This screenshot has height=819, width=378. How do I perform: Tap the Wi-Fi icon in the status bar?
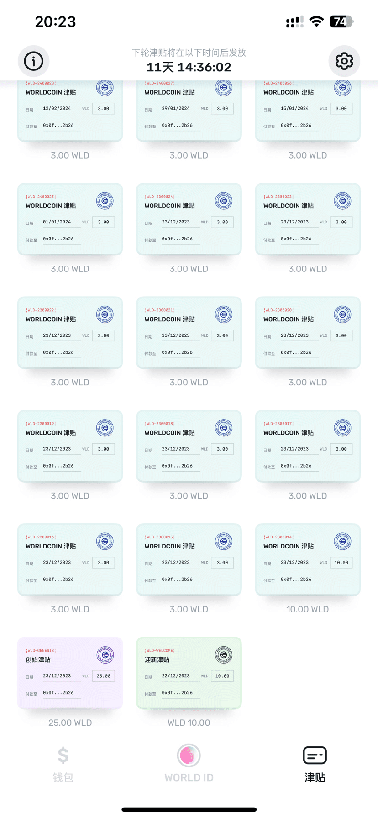pyautogui.click(x=316, y=21)
